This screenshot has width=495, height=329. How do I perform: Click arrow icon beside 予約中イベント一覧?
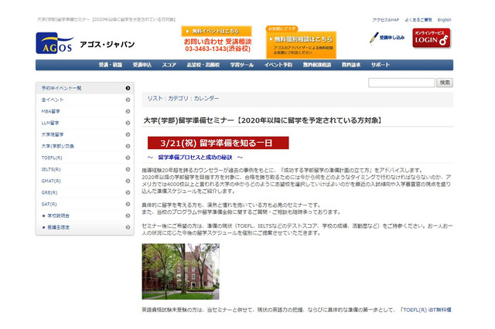(128, 88)
